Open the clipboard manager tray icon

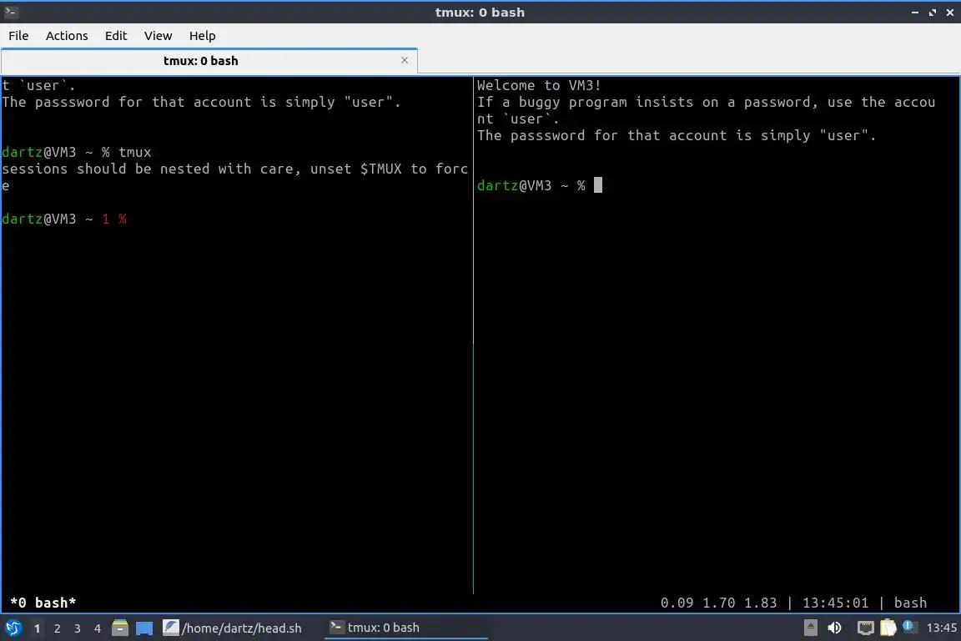pyautogui.click(x=888, y=628)
